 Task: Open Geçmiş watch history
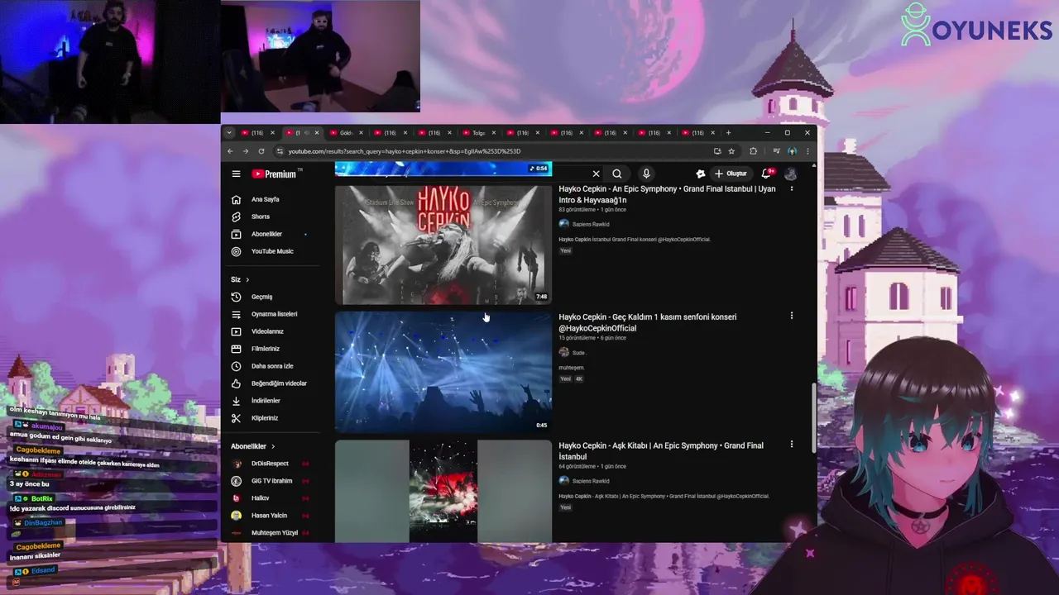(x=270, y=297)
